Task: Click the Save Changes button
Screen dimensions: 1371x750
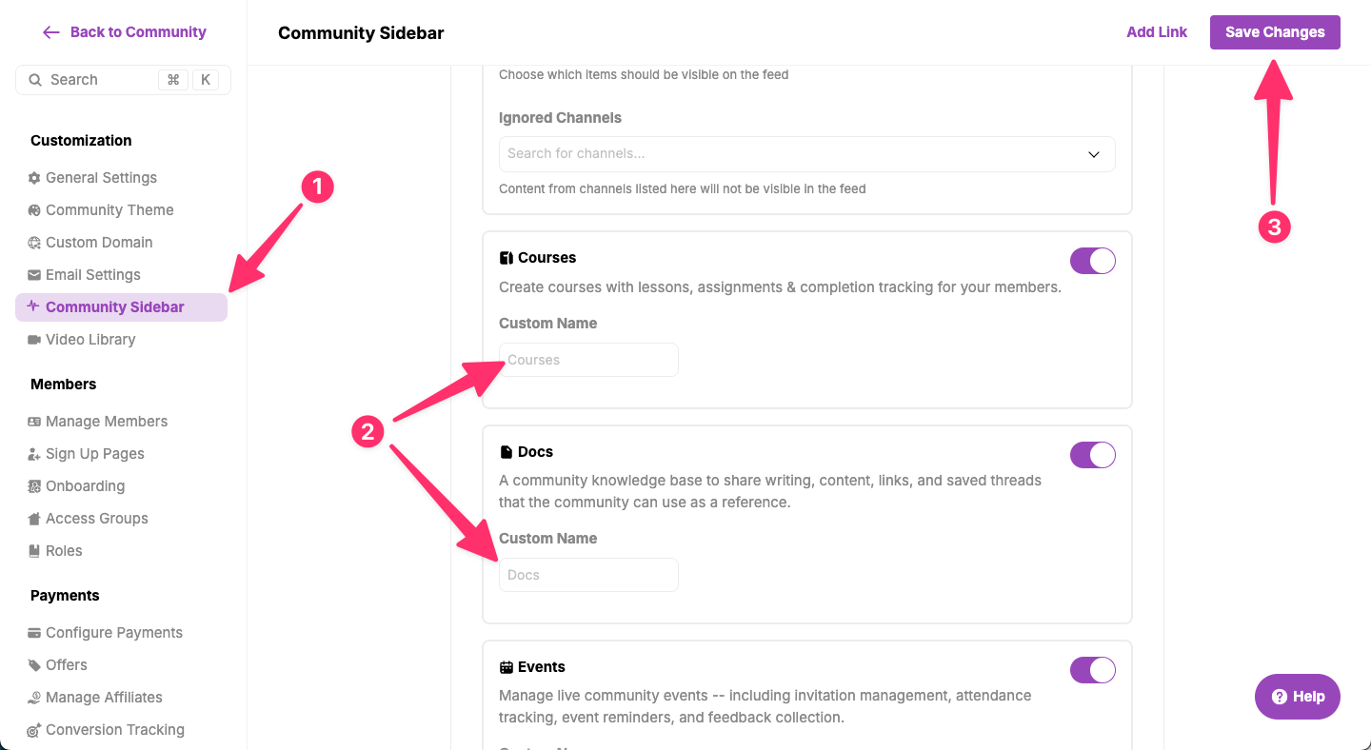Action: [x=1275, y=32]
